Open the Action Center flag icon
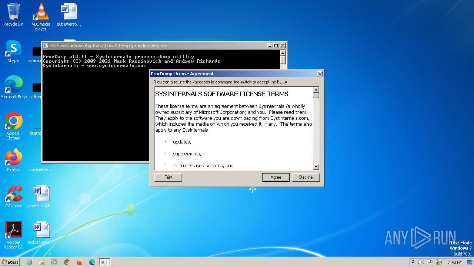Viewport: 474px width, 267px height. pyautogui.click(x=430, y=262)
